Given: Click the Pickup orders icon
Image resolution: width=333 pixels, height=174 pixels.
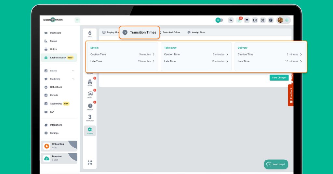Looking at the screenshot, I should (x=90, y=82).
